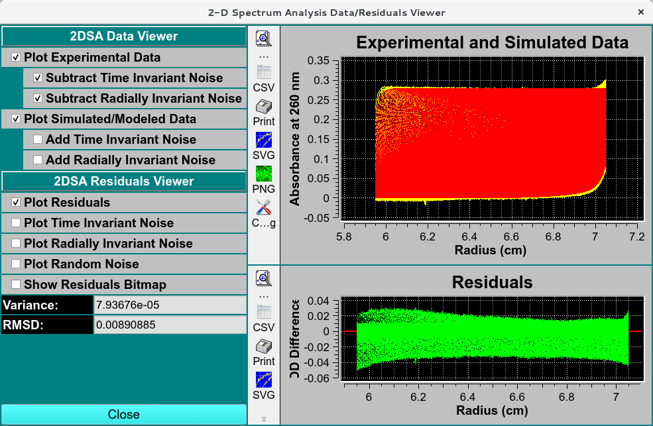
Task: Enable Add Radially Invariant Noise
Action: [x=38, y=160]
